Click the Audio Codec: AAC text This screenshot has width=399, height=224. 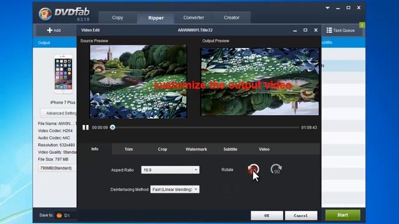point(54,138)
